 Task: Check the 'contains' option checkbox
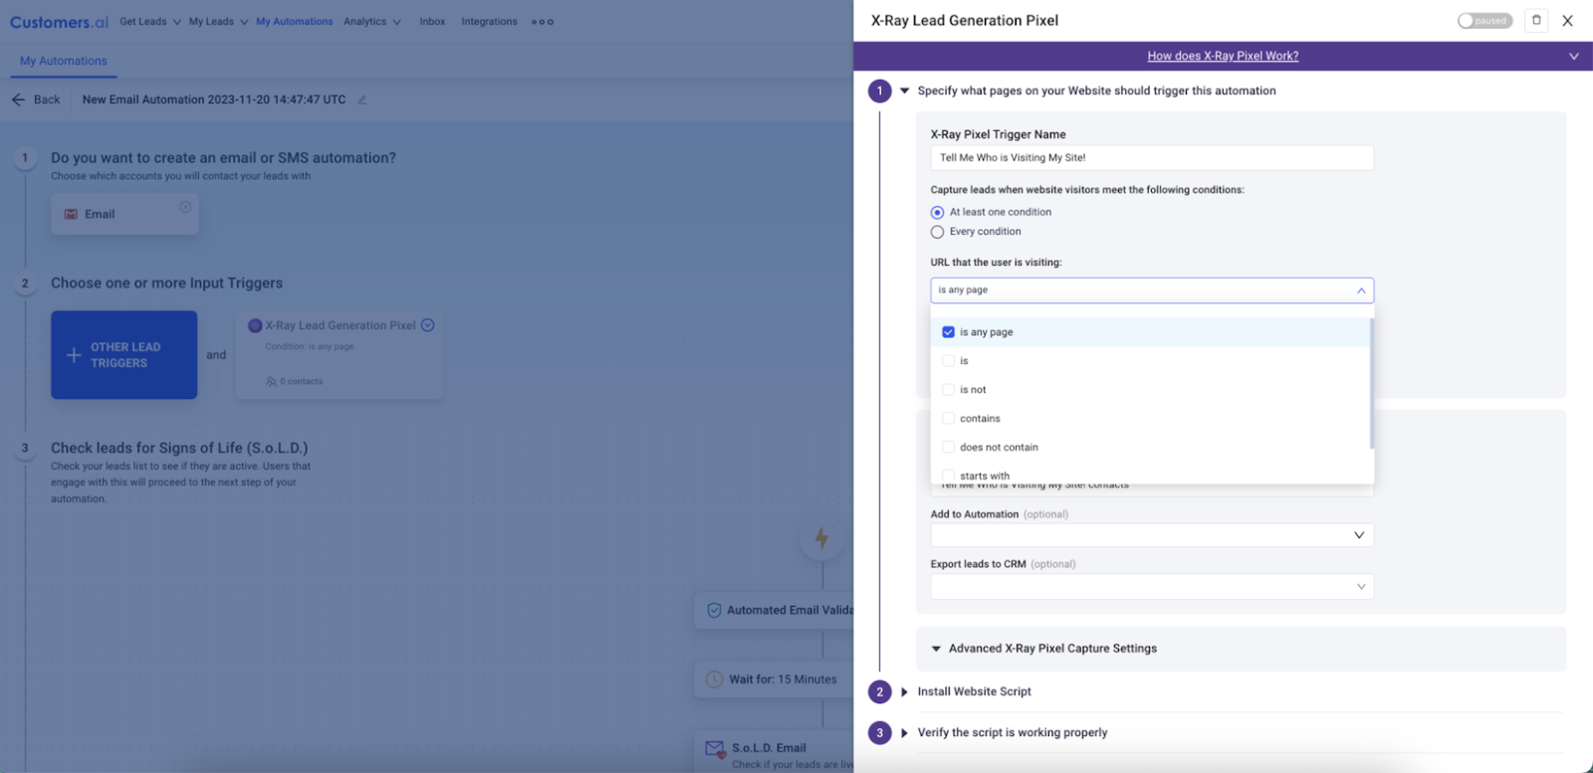pyautogui.click(x=948, y=419)
